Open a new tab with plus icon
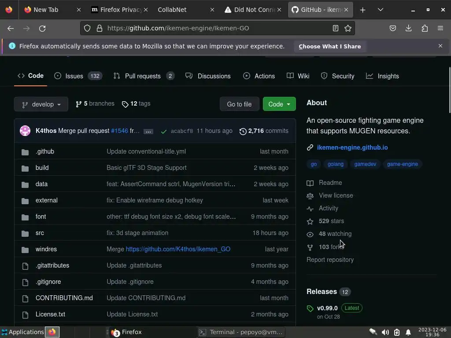The width and height of the screenshot is (451, 338). [x=363, y=10]
